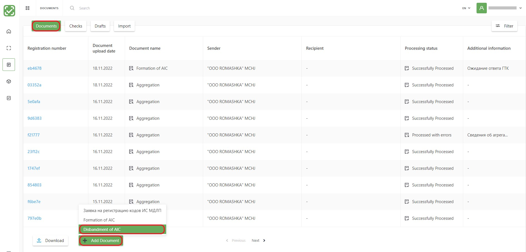526x252 pixels.
Task: Open the EN language dropdown
Action: pyautogui.click(x=466, y=8)
